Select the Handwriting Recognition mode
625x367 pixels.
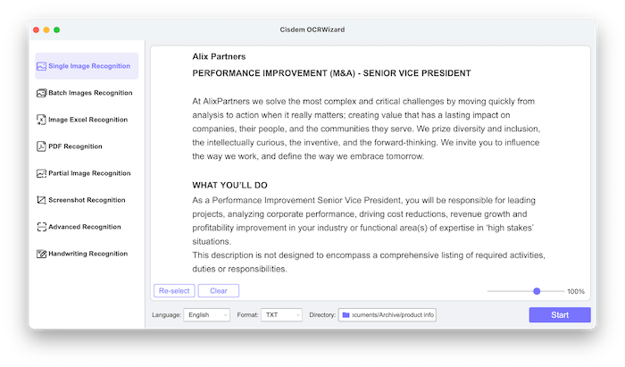(87, 254)
